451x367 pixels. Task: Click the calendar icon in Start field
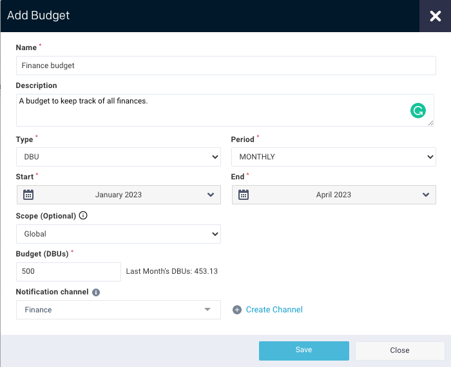[28, 195]
